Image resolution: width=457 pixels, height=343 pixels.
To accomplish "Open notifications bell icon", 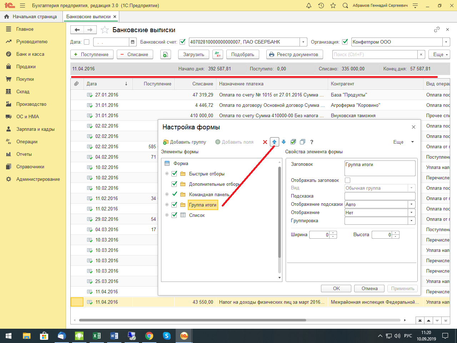I will tap(309, 6).
